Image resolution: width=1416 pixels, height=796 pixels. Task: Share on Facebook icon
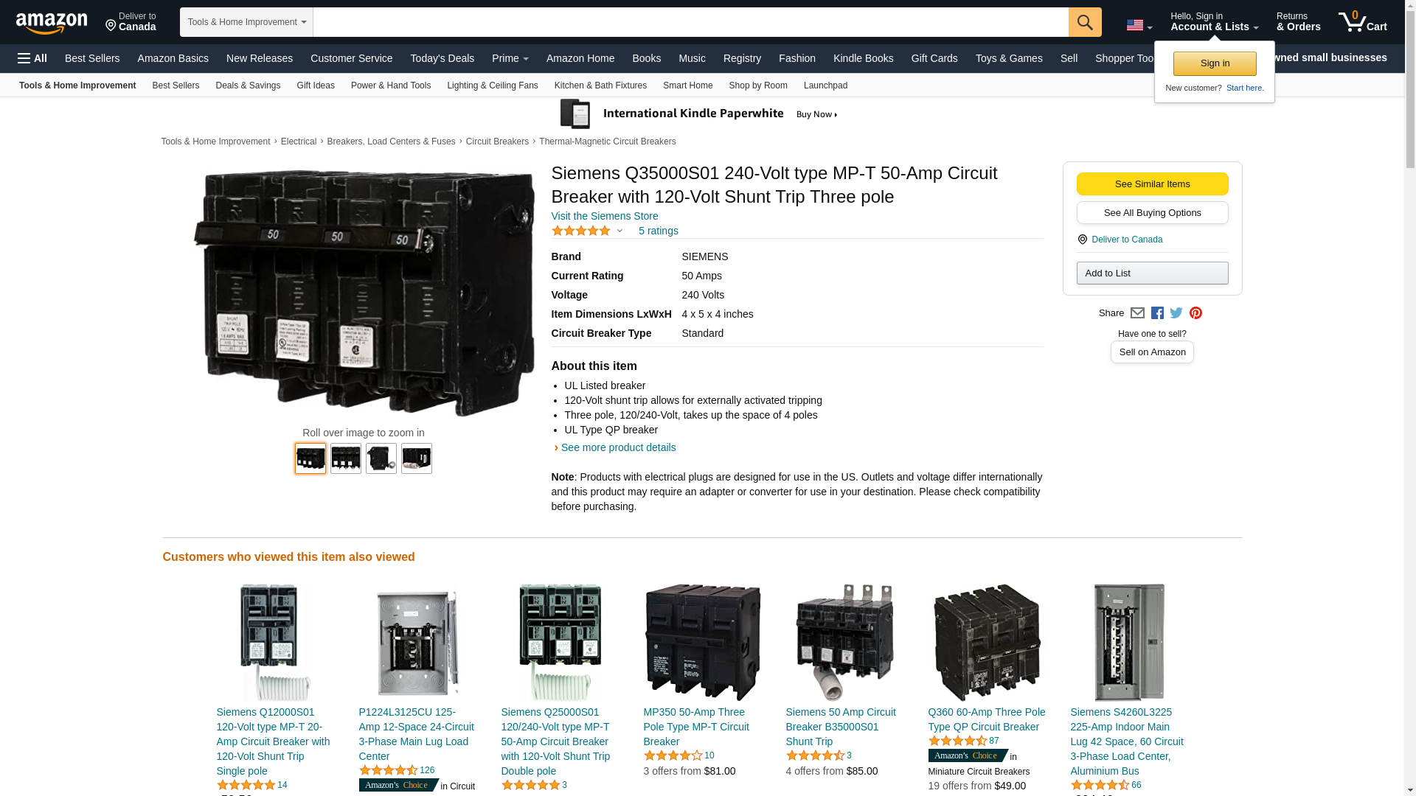[1157, 313]
